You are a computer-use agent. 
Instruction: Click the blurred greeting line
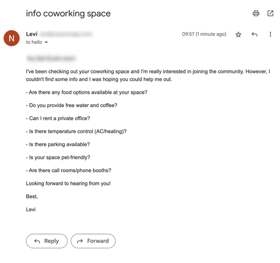[x=51, y=59]
